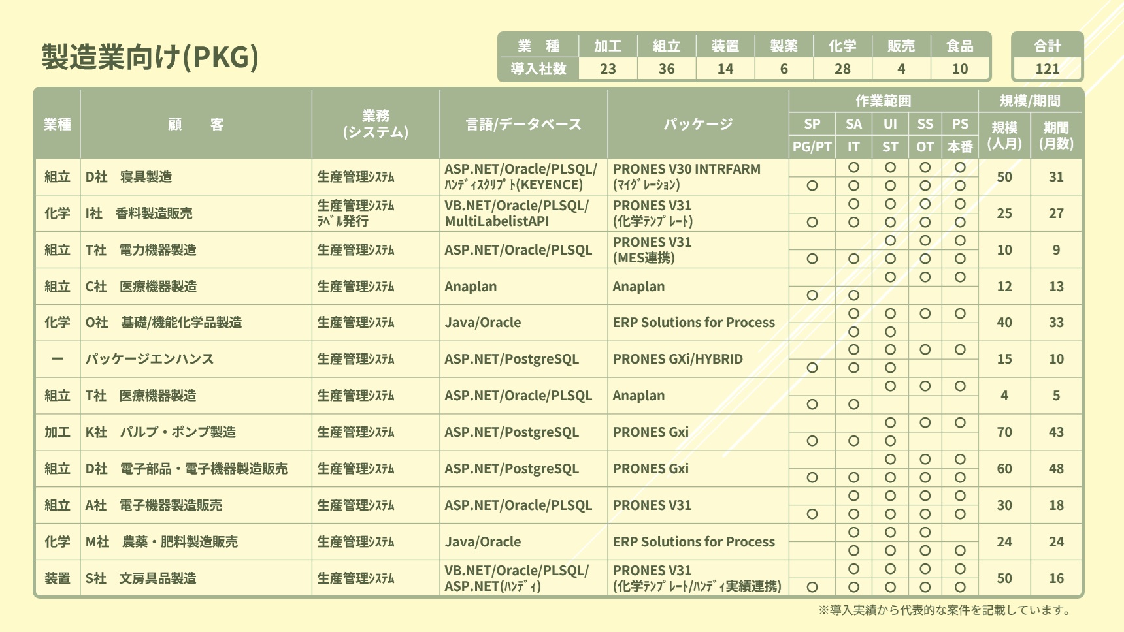This screenshot has width=1124, height=632.
Task: Click the total value 121
Action: [x=1047, y=69]
